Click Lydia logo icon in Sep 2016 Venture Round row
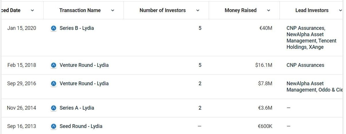 coord(53,84)
